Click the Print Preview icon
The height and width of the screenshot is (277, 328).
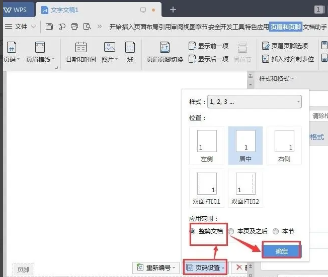click(x=87, y=27)
